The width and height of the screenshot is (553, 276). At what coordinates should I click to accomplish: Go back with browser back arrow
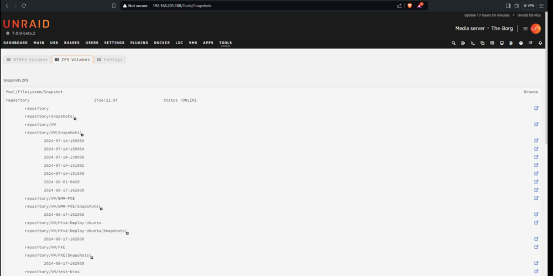tap(7, 6)
